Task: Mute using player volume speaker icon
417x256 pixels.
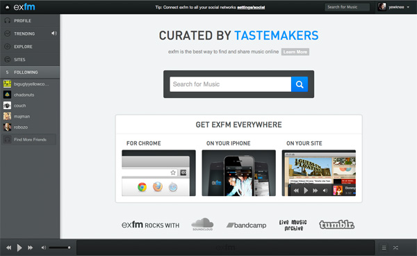Action: tap(43, 248)
